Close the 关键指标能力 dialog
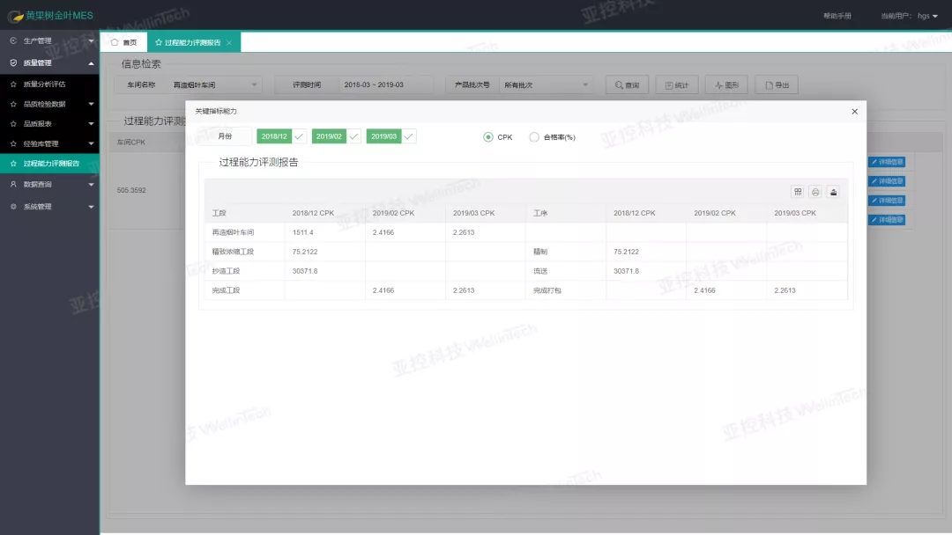The image size is (952, 535). (854, 112)
